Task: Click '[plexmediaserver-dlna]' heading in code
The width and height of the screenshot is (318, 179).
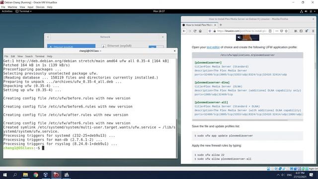Action: (x=212, y=83)
